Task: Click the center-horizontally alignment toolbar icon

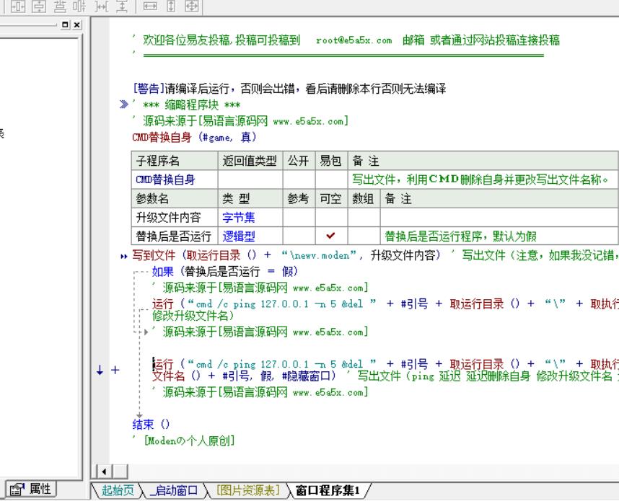Action: pyautogui.click(x=18, y=6)
